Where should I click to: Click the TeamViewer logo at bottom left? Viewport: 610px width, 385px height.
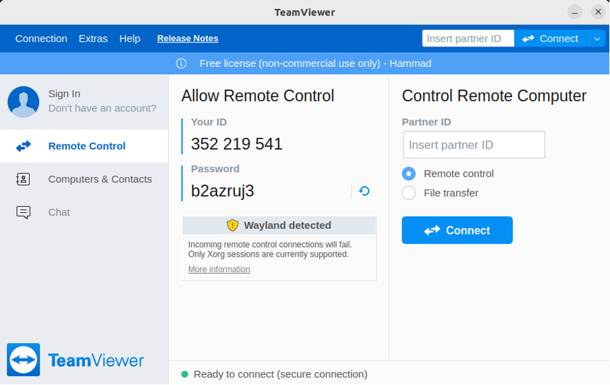(75, 360)
